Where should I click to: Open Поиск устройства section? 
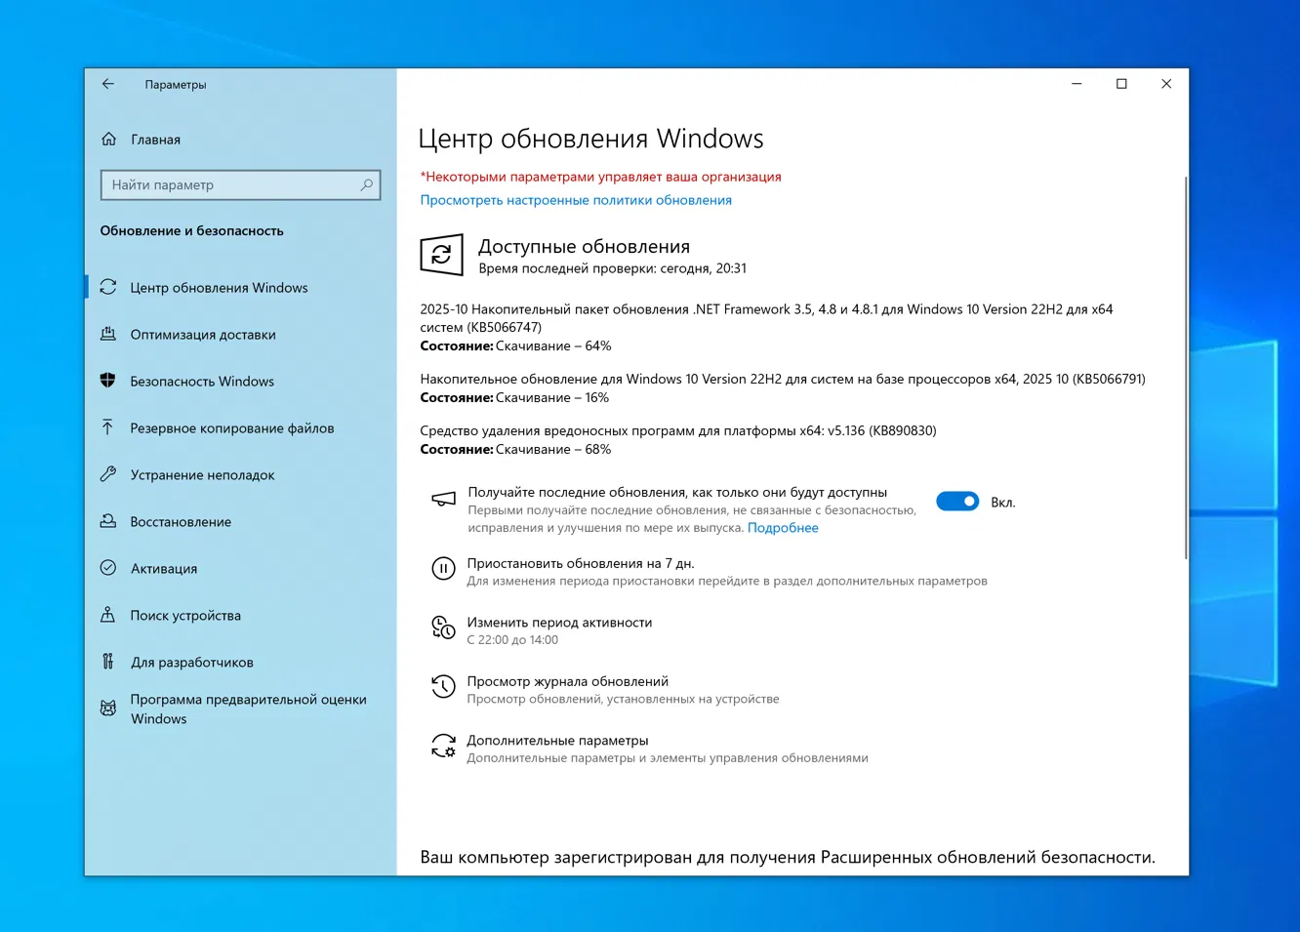(x=185, y=616)
